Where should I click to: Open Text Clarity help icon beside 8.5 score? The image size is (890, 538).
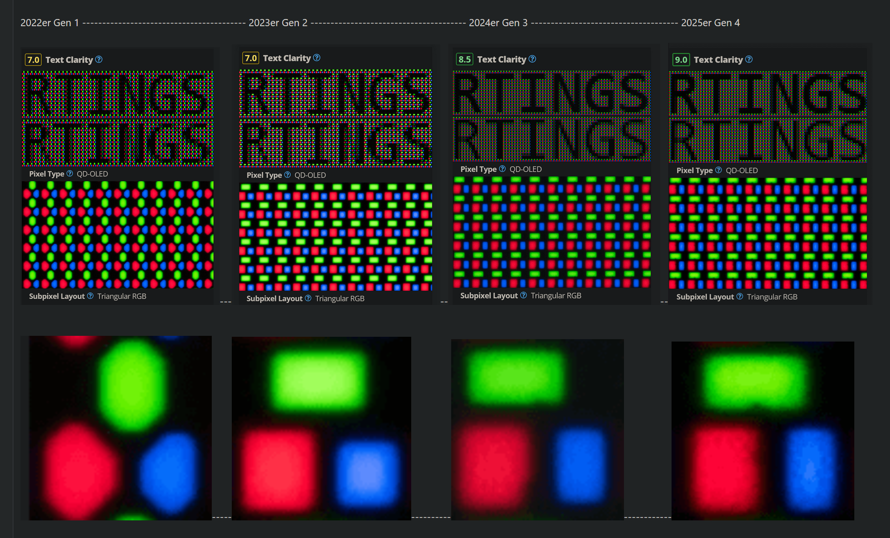(x=533, y=59)
